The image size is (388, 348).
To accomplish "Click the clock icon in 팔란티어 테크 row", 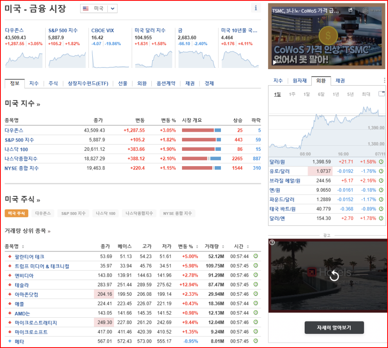I will coord(256,256).
